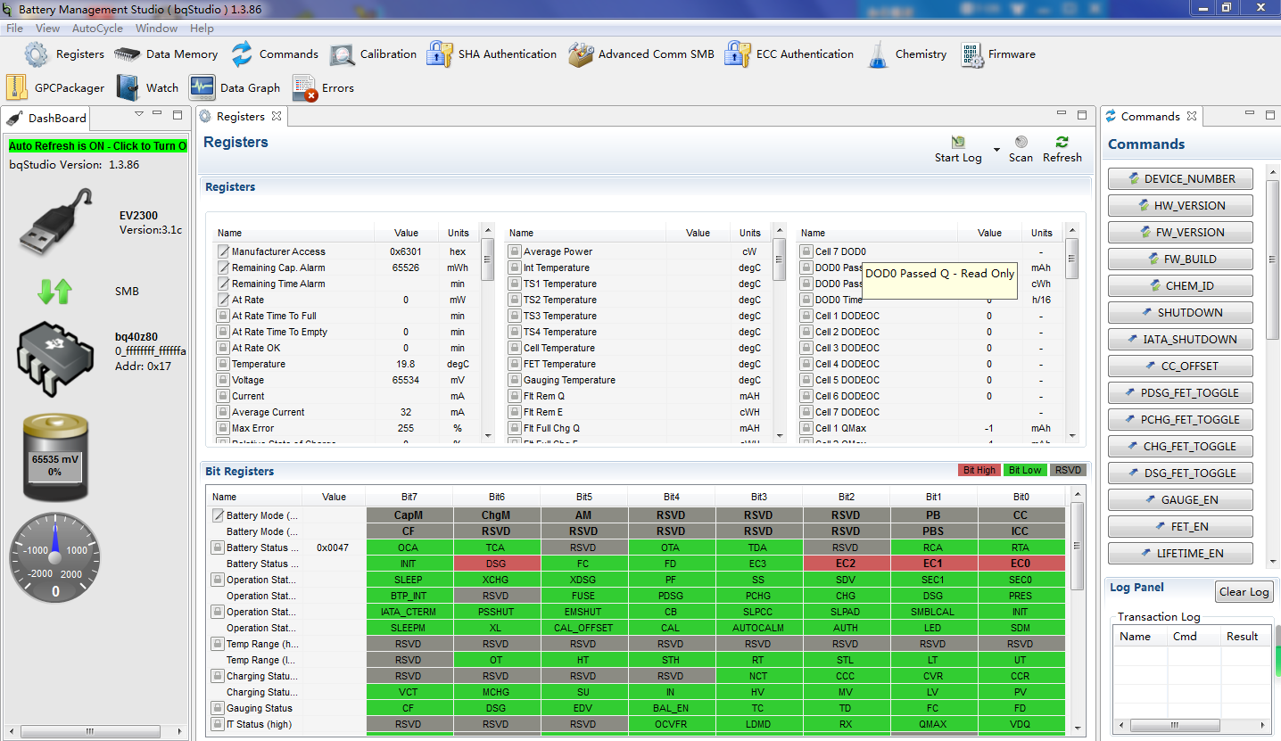Viewport: 1281px width, 741px height.
Task: Send the DEVICE_NUMBER command
Action: (1180, 178)
